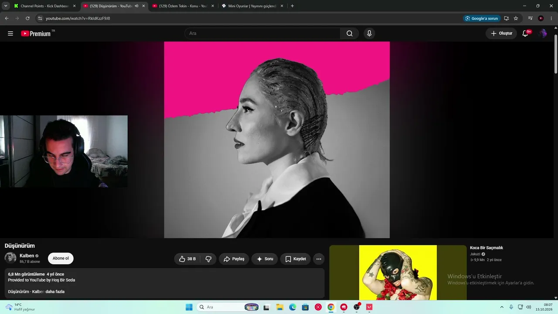This screenshot has width=558, height=314.
Task: Show hidden system tray icons chevron
Action: (502, 307)
